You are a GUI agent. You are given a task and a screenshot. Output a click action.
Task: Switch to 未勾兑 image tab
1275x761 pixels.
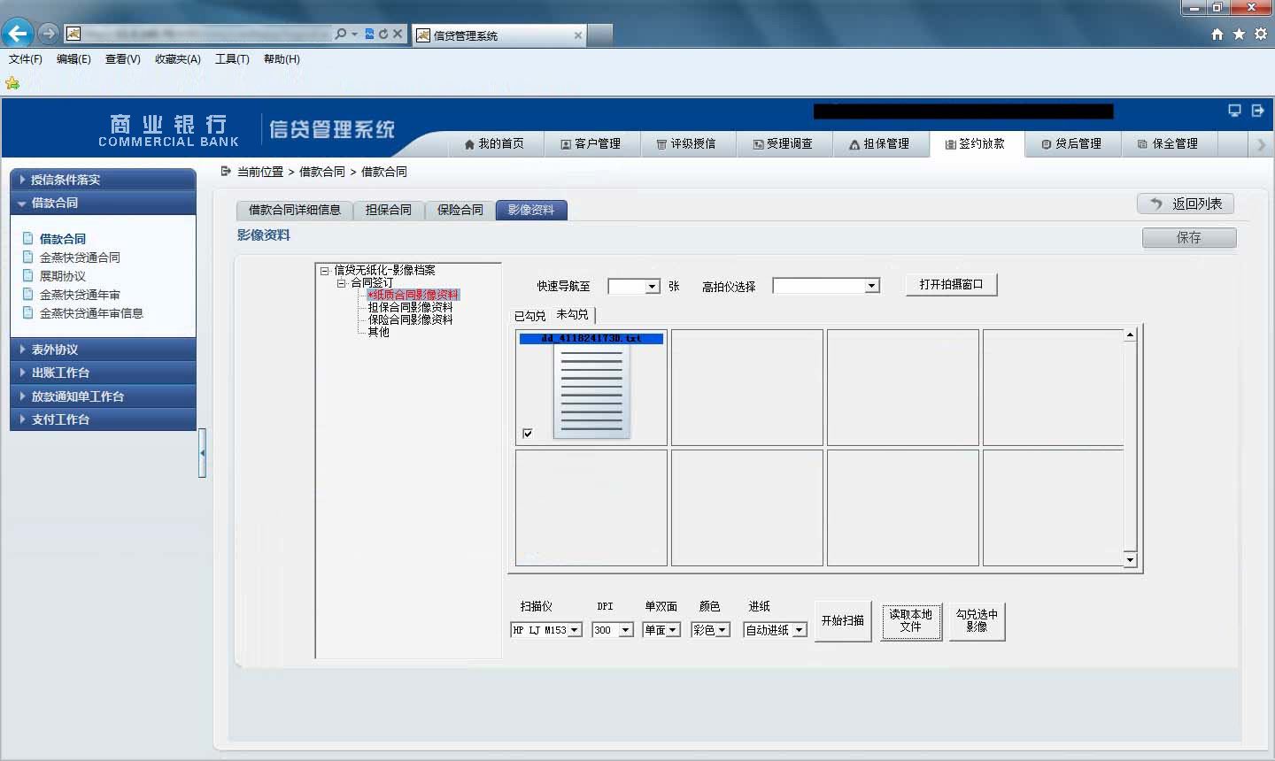point(572,314)
